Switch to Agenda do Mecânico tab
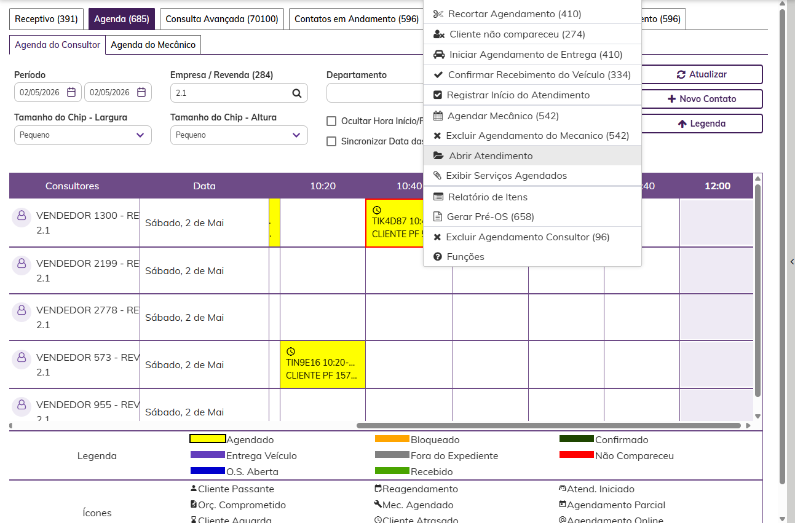795x523 pixels. (x=153, y=45)
